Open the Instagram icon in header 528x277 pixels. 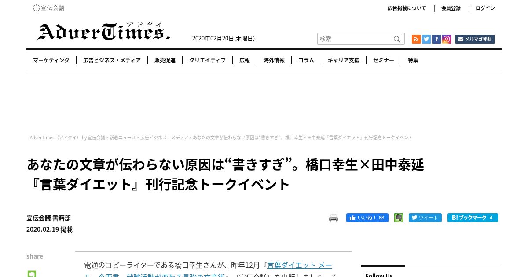click(447, 39)
